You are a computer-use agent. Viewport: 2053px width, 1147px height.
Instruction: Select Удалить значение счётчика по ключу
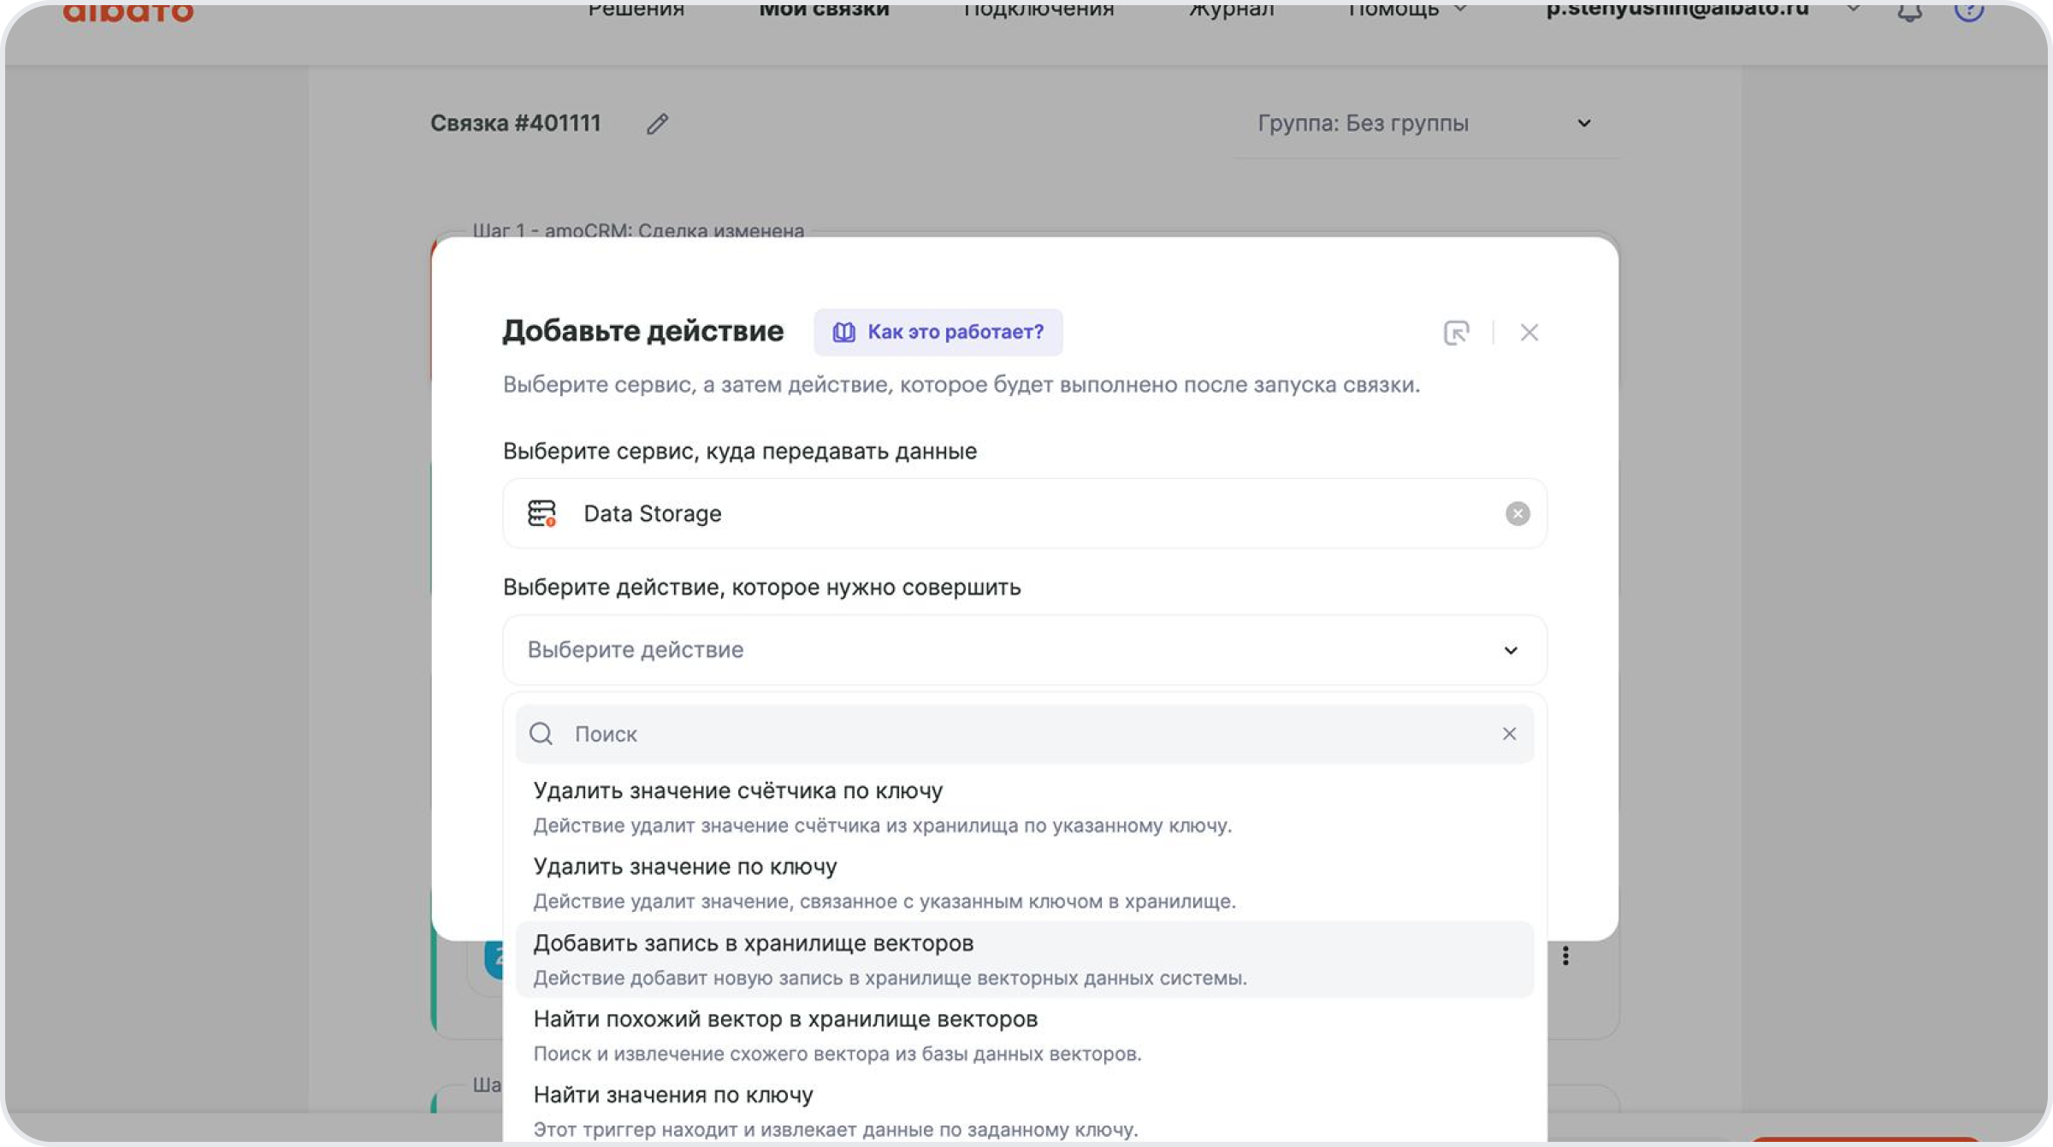[x=1025, y=807]
